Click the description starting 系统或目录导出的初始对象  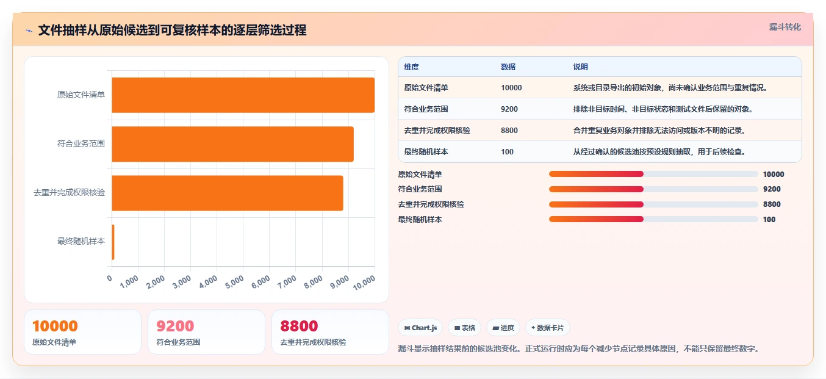pos(670,88)
